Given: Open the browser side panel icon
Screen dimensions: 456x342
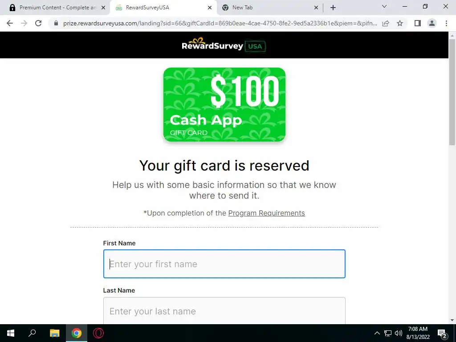Looking at the screenshot, I should [x=418, y=23].
